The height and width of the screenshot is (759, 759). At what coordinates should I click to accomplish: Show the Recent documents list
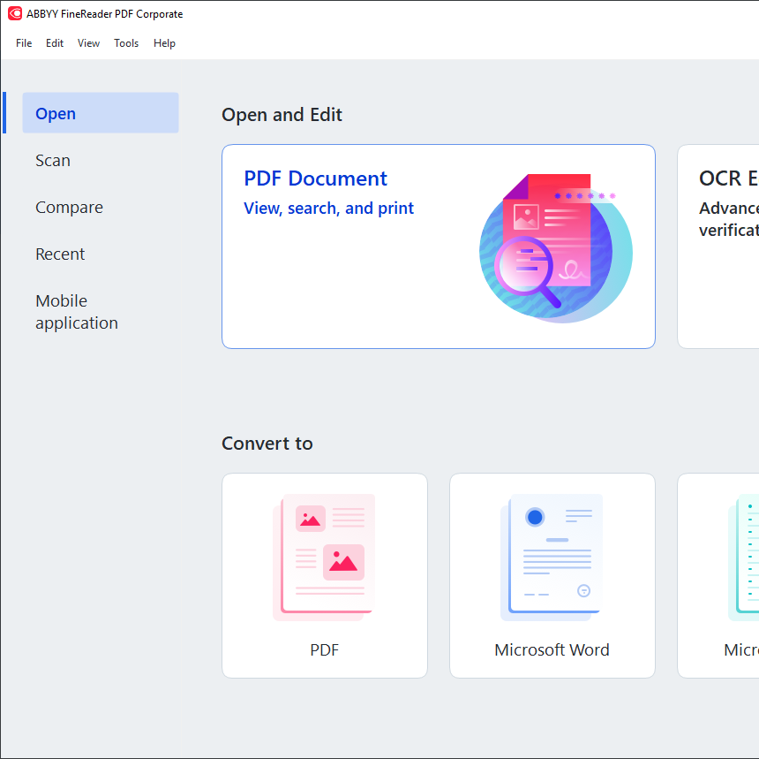(x=60, y=254)
